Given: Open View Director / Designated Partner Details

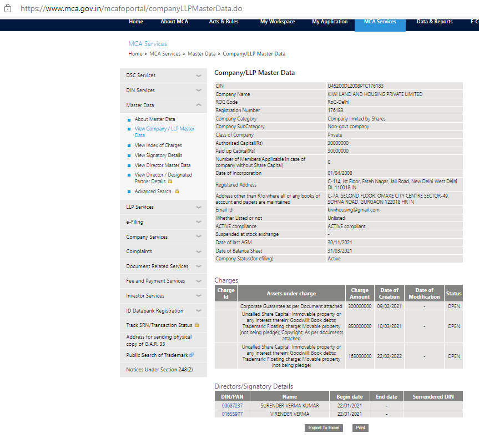Looking at the screenshot, I should 163,178.
